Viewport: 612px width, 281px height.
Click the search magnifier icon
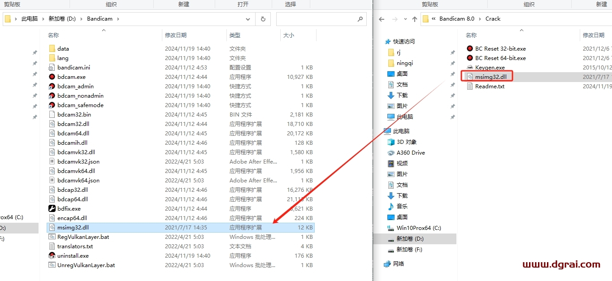(360, 19)
